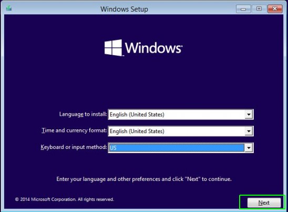Click the four-pane Windows logo
Screen dimensions: 288x212
point(113,48)
